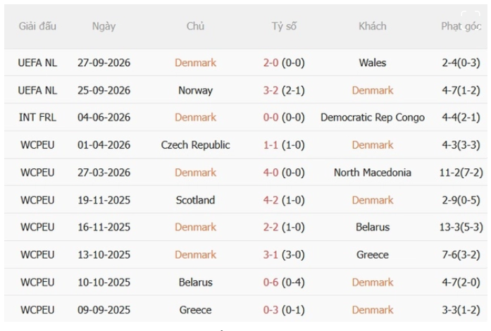
Task: Select the Tỷ số column header
Action: 284,26
